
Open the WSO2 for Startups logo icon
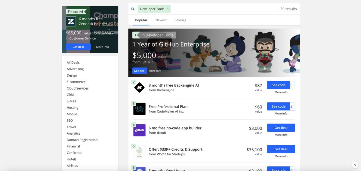click(139, 151)
